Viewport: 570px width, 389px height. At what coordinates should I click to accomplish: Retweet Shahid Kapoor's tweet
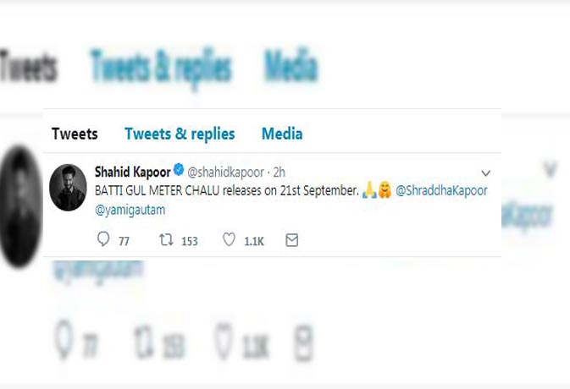tap(166, 240)
